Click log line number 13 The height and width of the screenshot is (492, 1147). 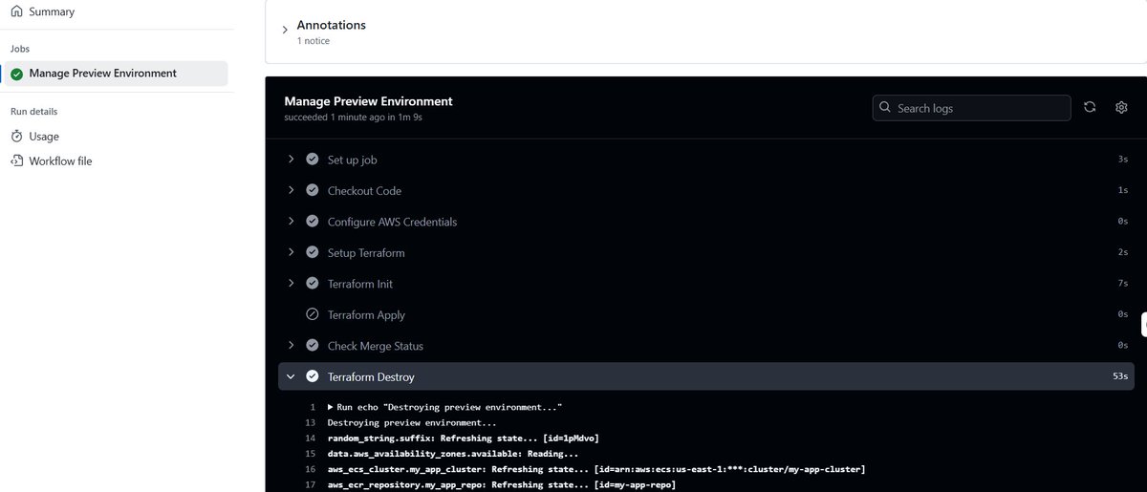310,422
